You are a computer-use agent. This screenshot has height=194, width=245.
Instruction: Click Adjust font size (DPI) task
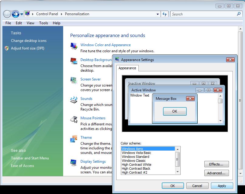pos(28,48)
